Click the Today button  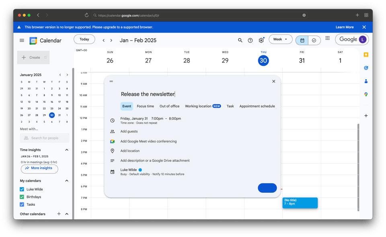click(84, 39)
